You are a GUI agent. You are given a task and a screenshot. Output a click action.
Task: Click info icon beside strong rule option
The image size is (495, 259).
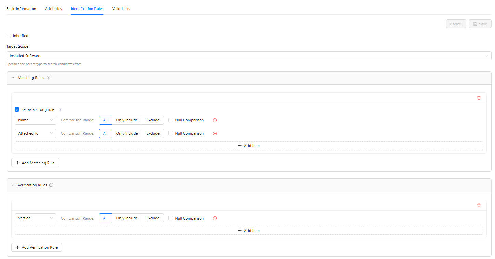tap(60, 110)
